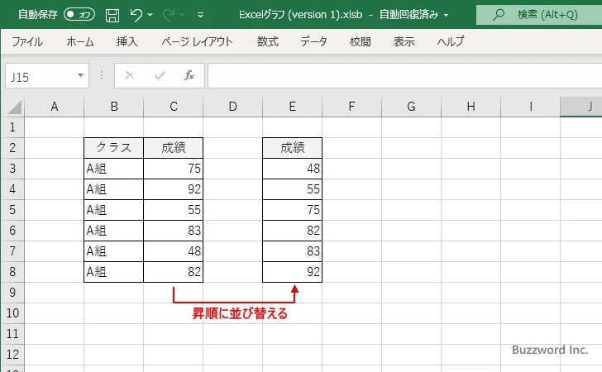Click the A組 cell in row 3
This screenshot has width=602, height=372.
[x=113, y=169]
